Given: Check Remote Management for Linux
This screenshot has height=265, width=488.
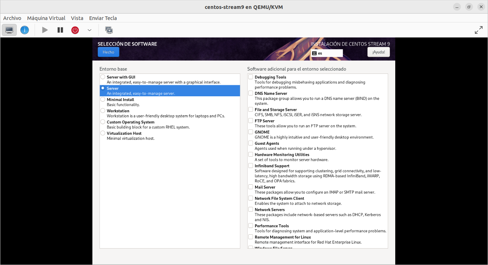Looking at the screenshot, I should point(251,237).
